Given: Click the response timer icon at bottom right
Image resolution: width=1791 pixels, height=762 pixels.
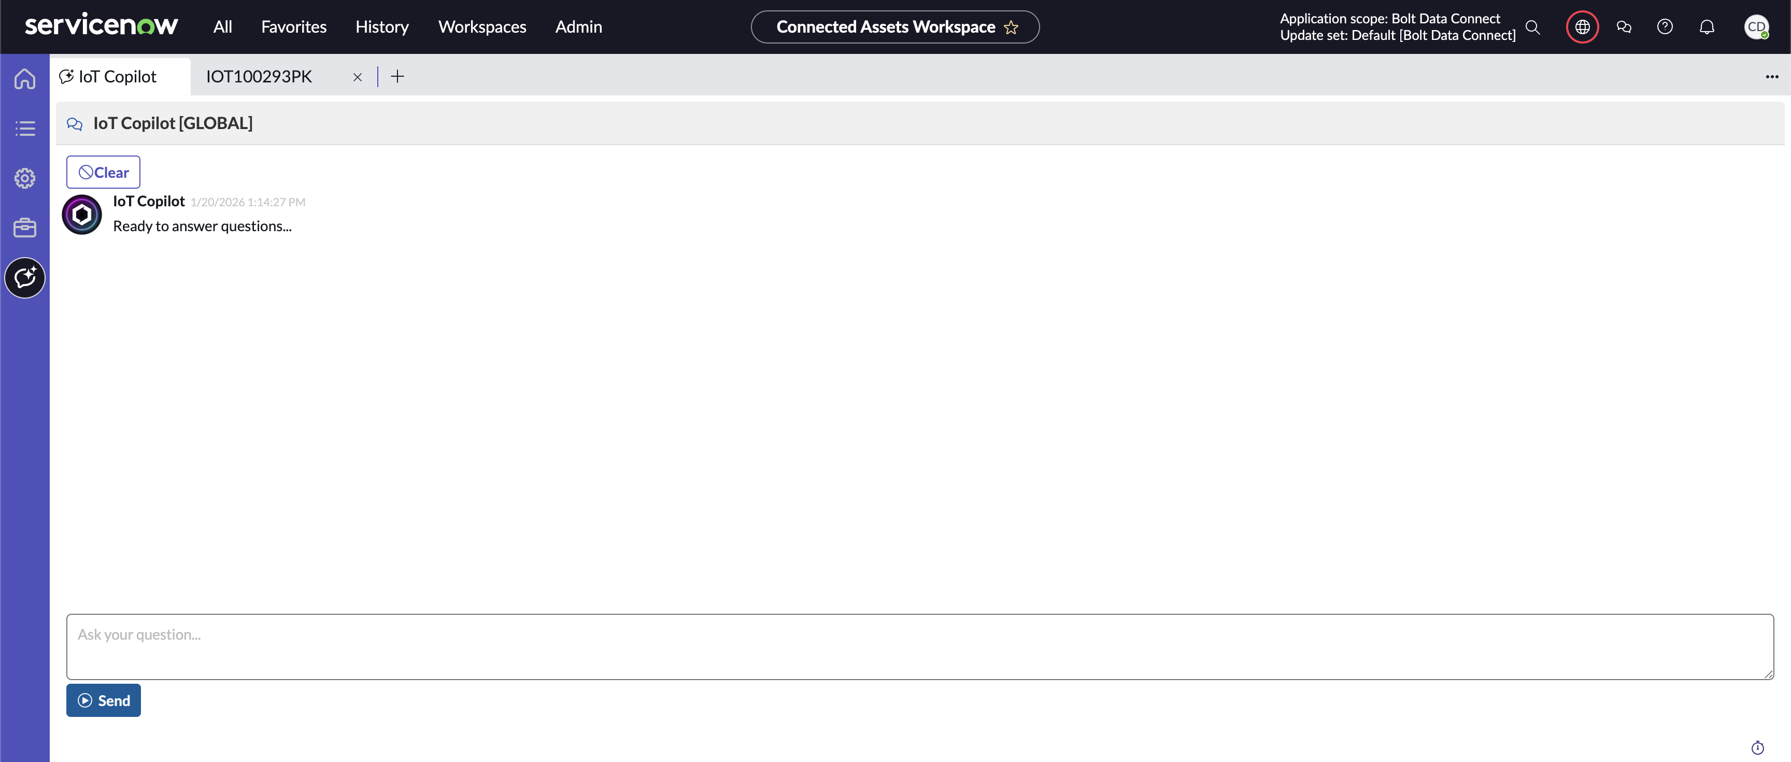Looking at the screenshot, I should pyautogui.click(x=1758, y=747).
